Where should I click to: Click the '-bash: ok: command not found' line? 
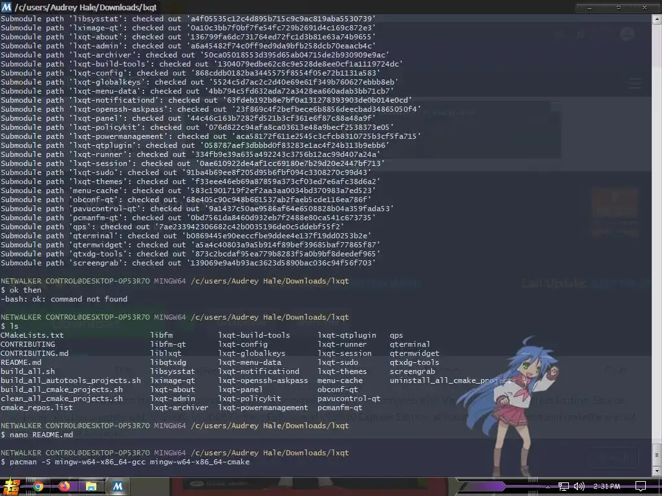click(x=64, y=299)
